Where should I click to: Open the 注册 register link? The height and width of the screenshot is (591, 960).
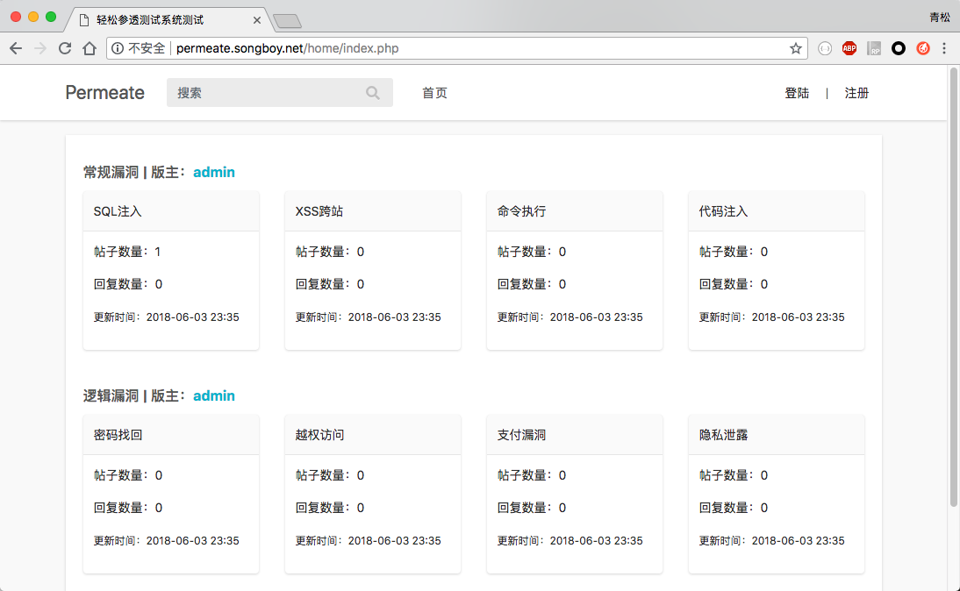[x=856, y=93]
